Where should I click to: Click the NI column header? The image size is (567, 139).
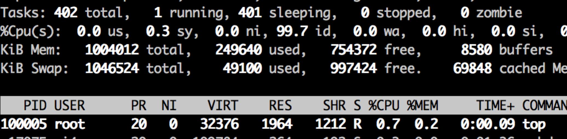(x=169, y=105)
